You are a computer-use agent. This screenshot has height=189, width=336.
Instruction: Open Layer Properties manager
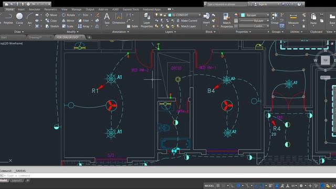pyautogui.click(x=147, y=20)
